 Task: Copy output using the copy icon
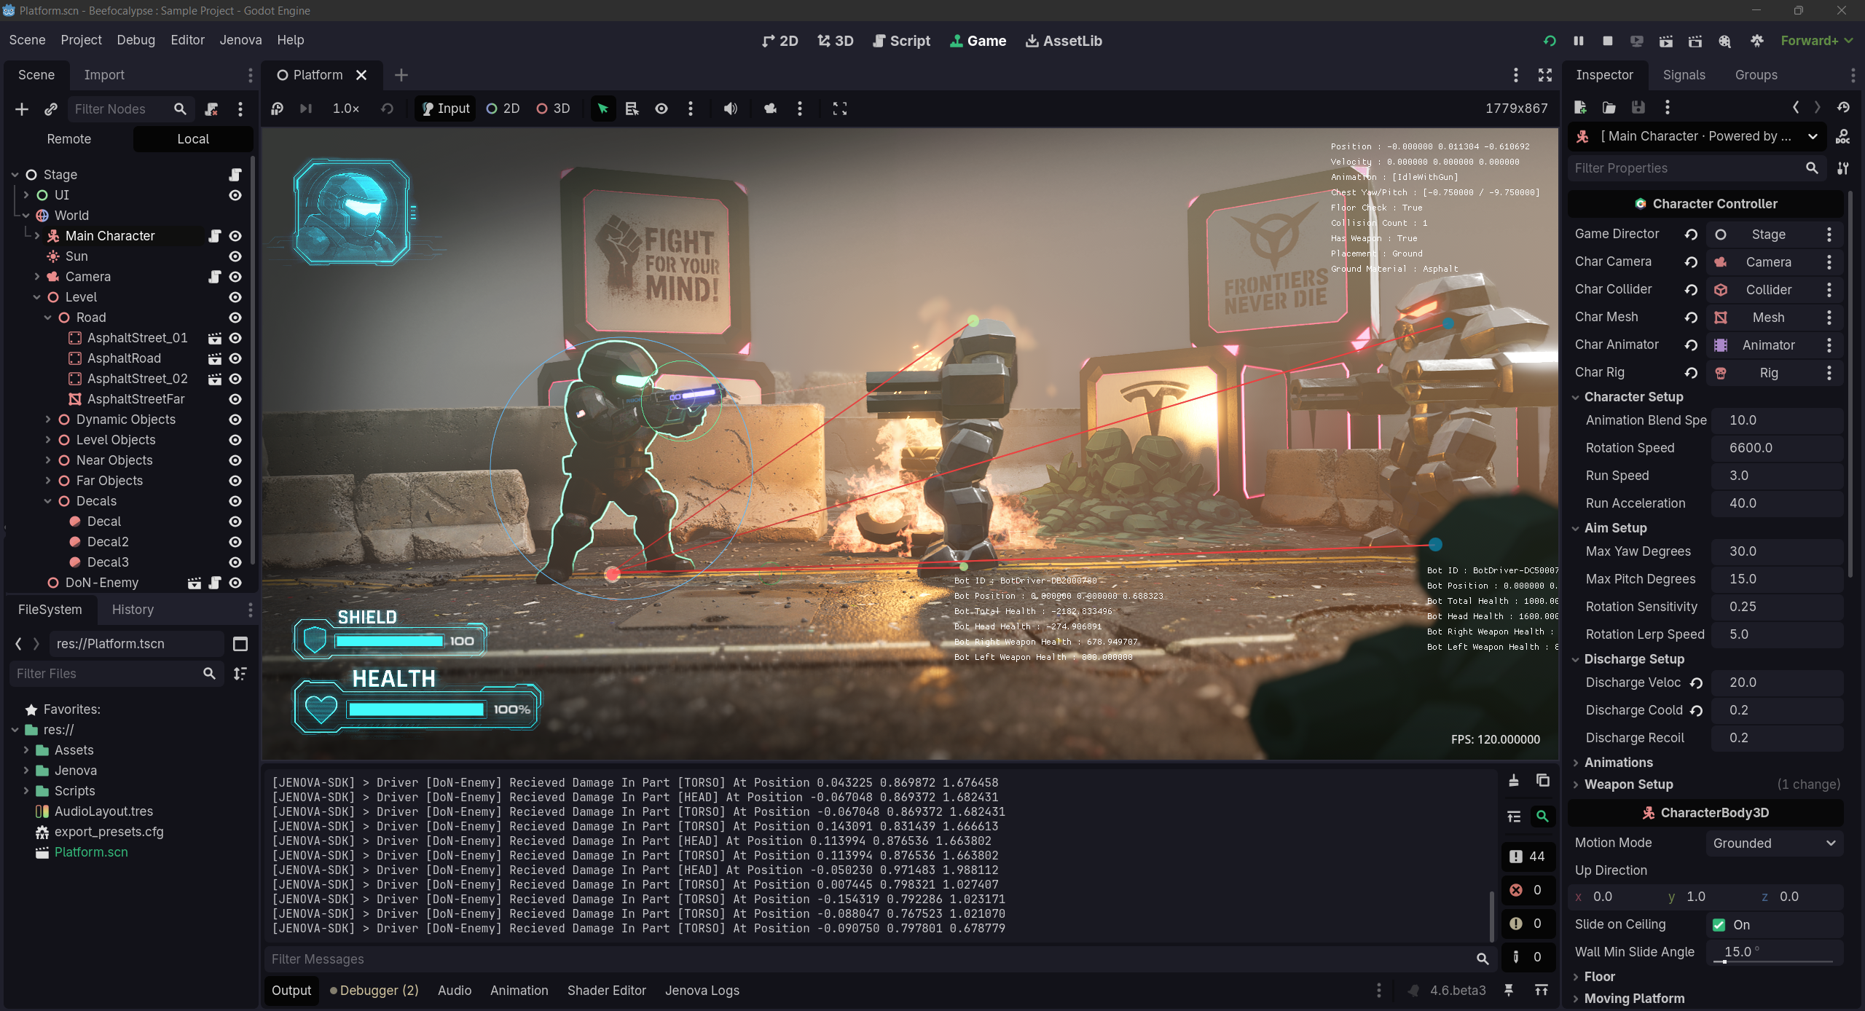click(1542, 780)
